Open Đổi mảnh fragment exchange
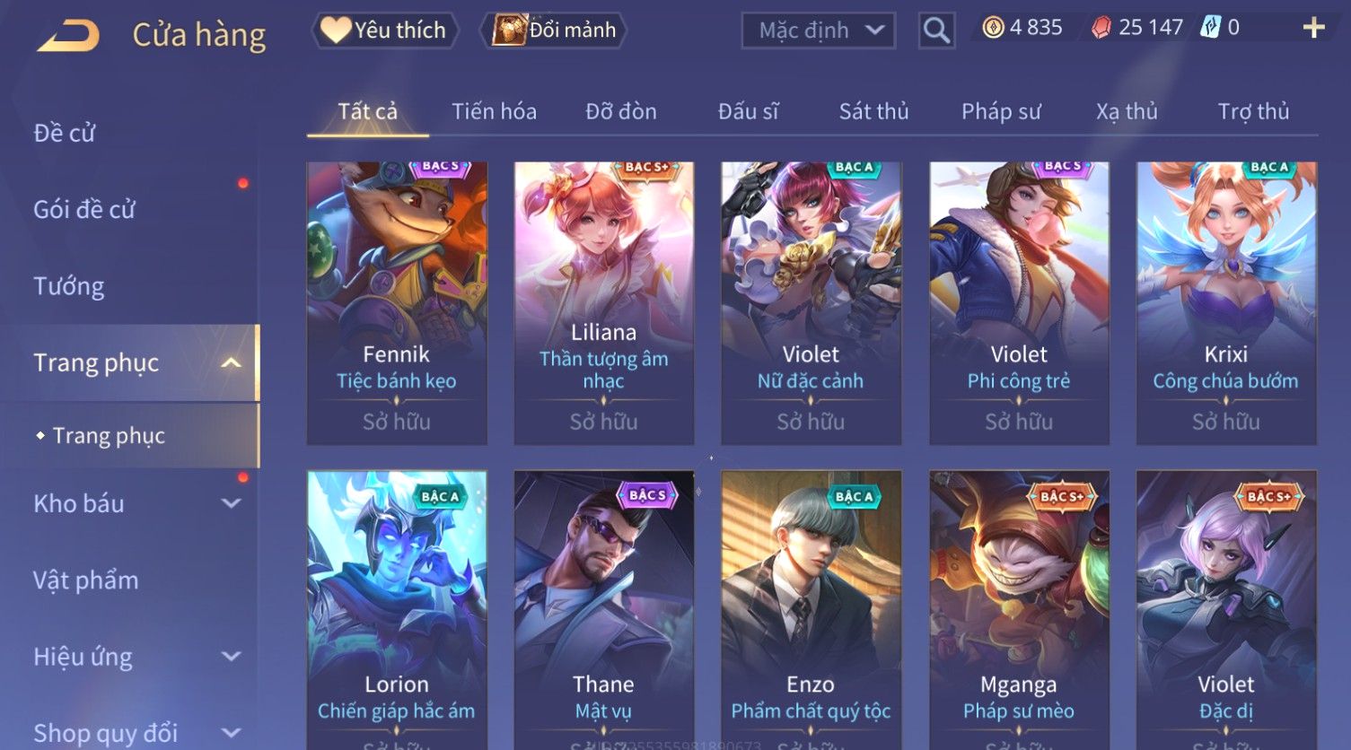The height and width of the screenshot is (750, 1351). point(555,31)
